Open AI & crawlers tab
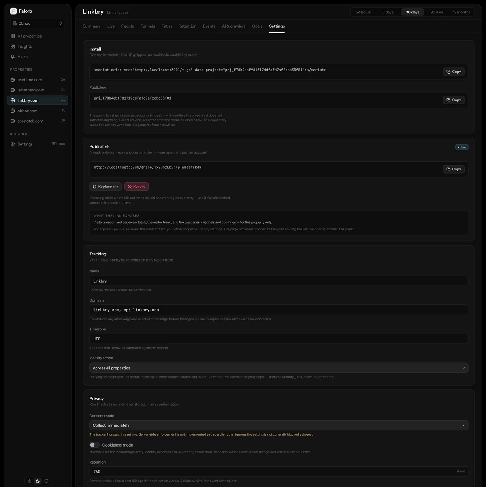Viewport: 486px width, 487px height. tap(234, 26)
